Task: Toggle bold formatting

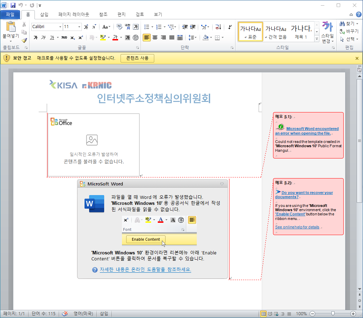Action: coord(35,38)
